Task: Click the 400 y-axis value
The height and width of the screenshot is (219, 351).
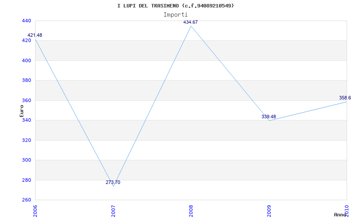Action: [26, 60]
